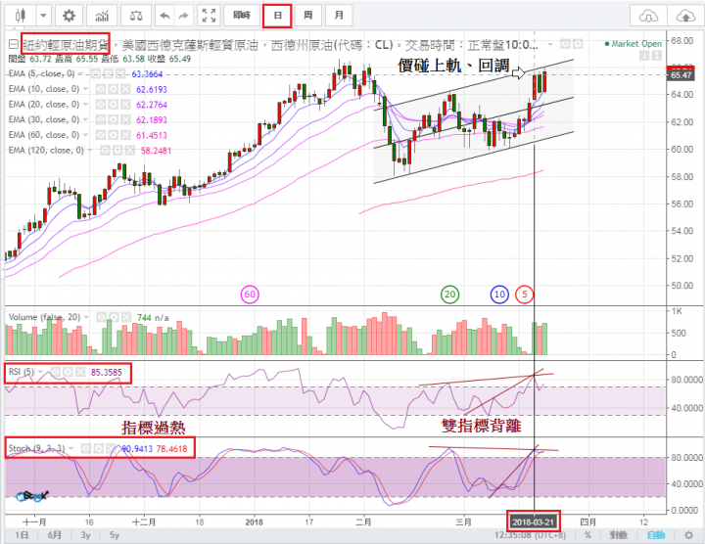The image size is (705, 544).
Task: Switch to the 即時 realtime interval
Action: tap(242, 16)
